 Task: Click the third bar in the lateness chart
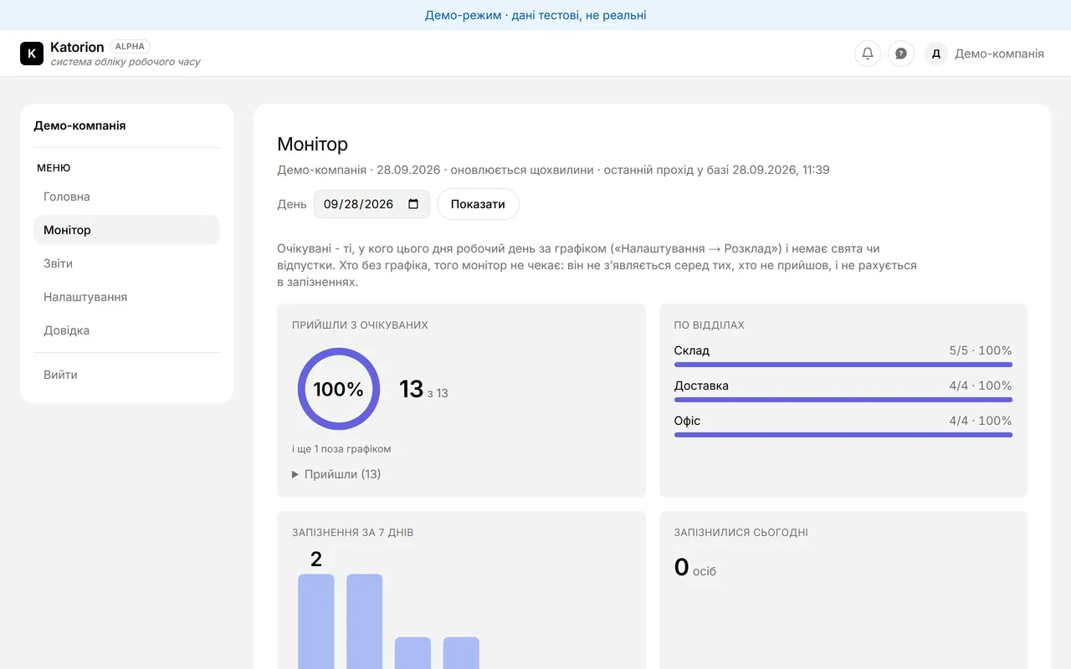click(x=413, y=653)
